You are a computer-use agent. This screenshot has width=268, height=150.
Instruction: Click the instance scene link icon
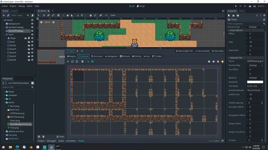[x=8, y=15]
